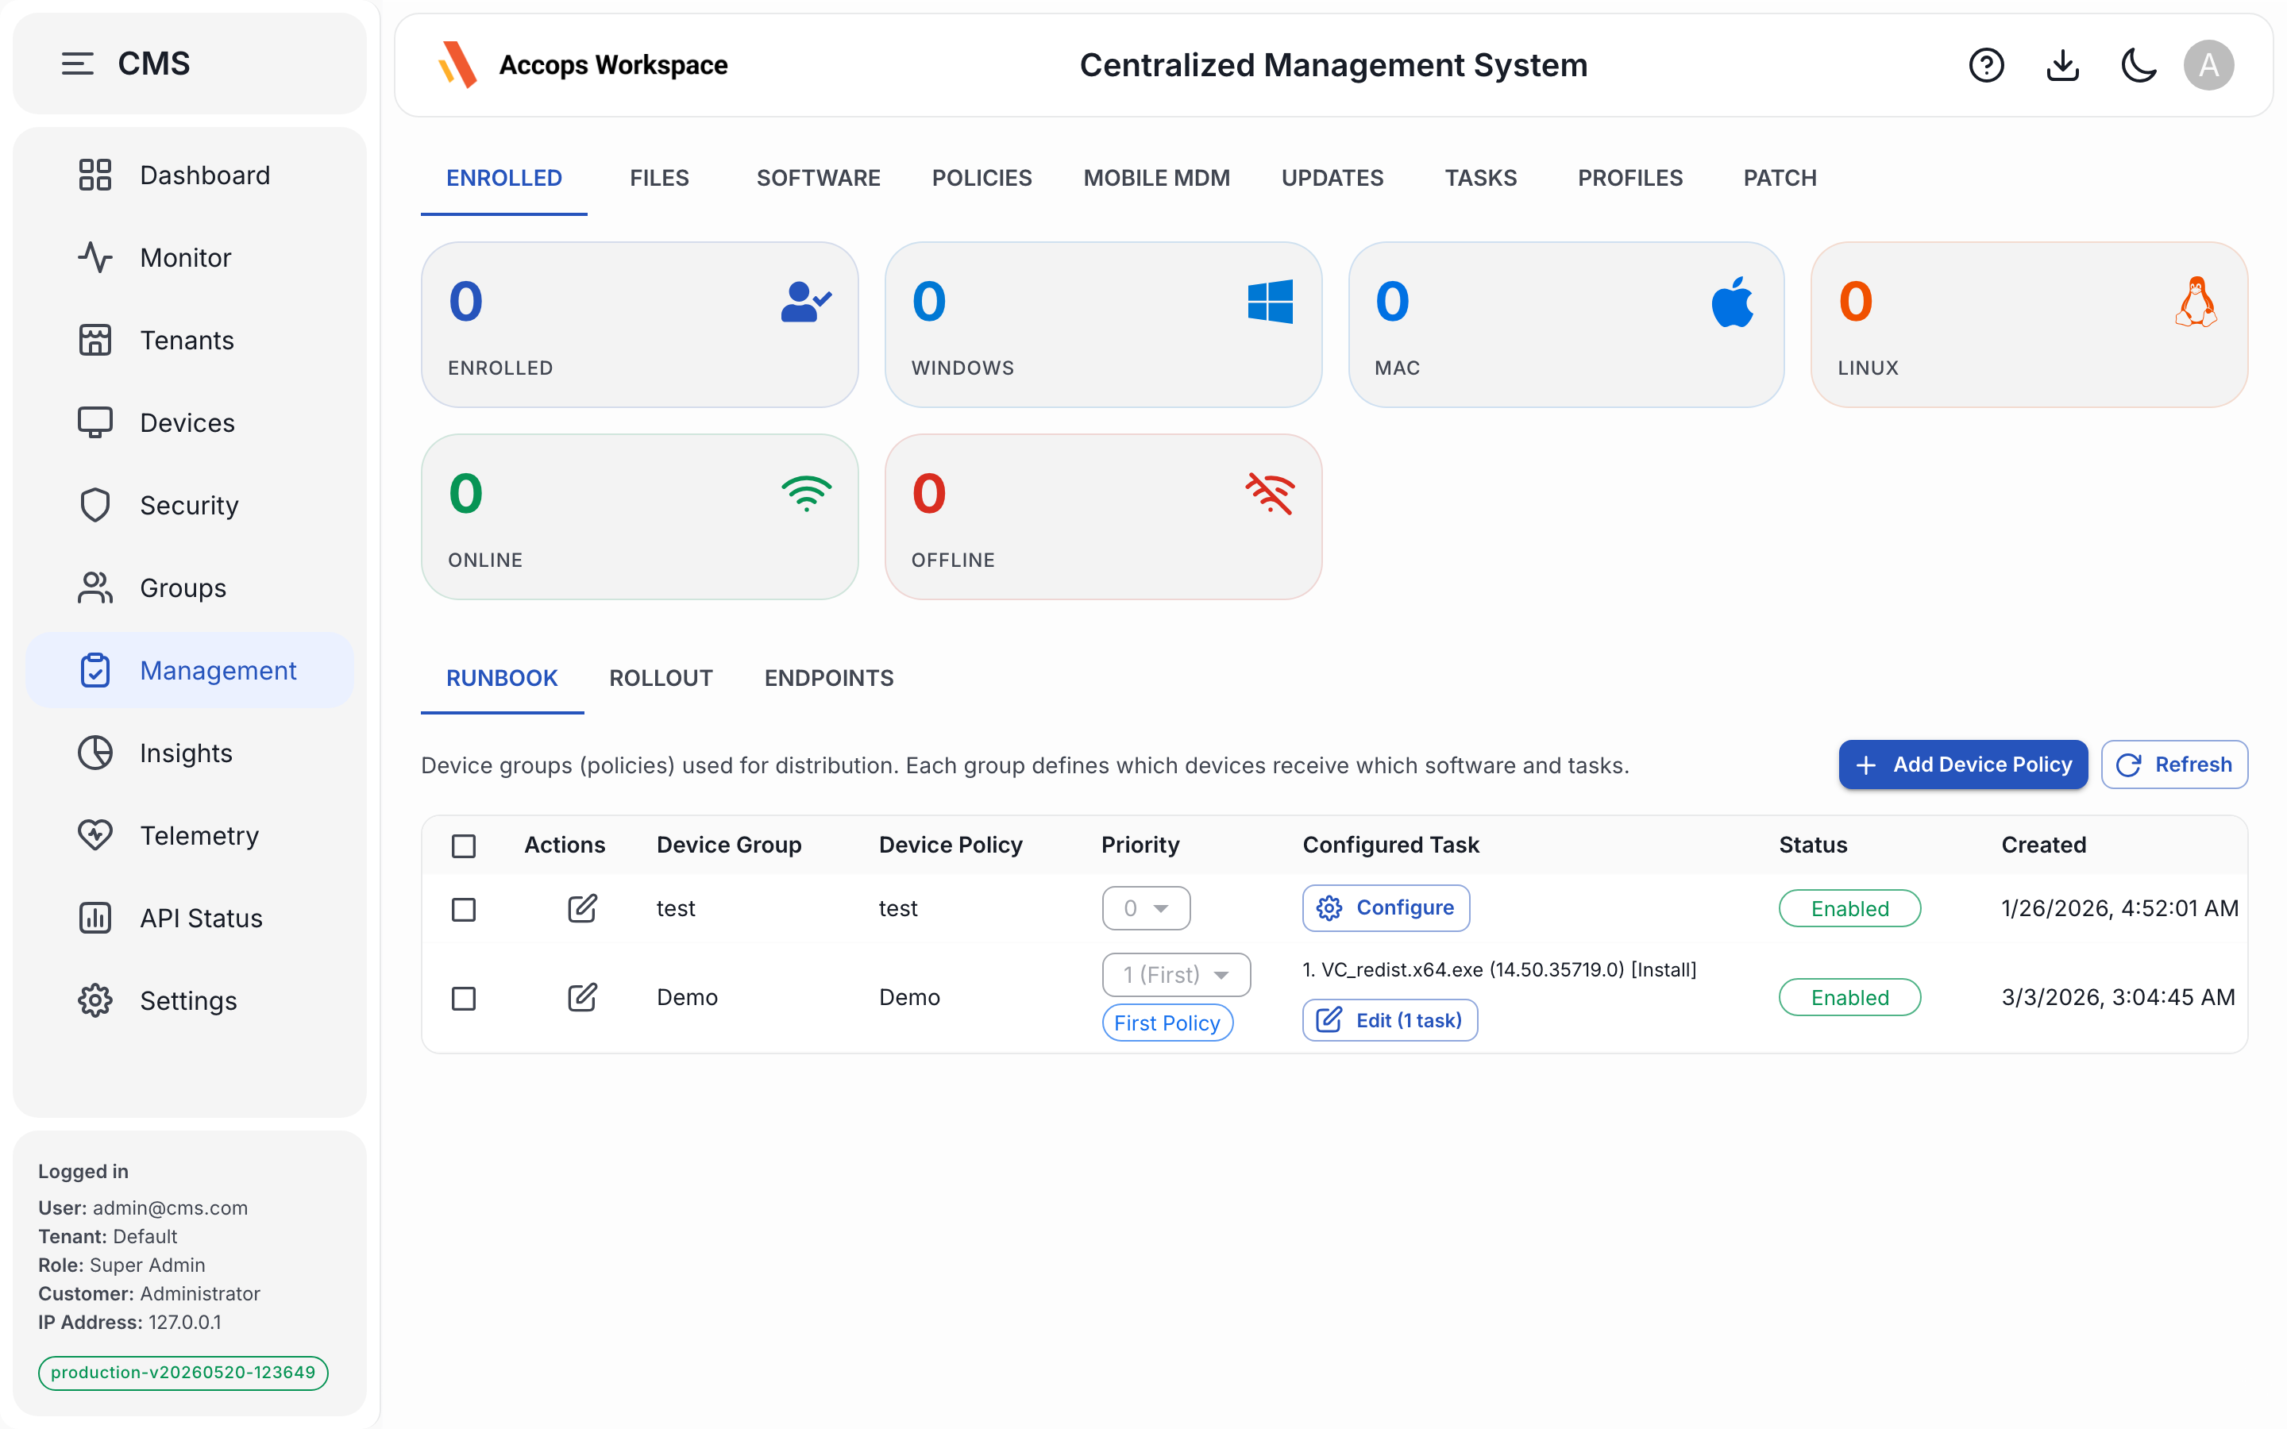
Task: Click the enrolled user icon on ENROLLED card
Action: click(806, 302)
